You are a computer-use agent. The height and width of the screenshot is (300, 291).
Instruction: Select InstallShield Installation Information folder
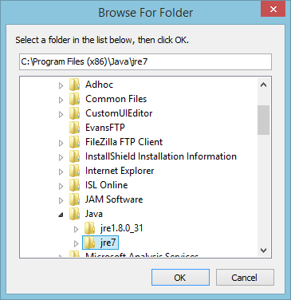coord(161,156)
